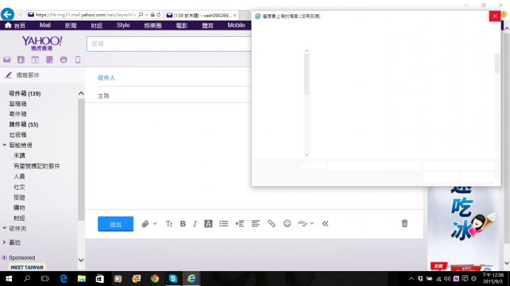Open the calendar icon under the logo

(x=35, y=59)
